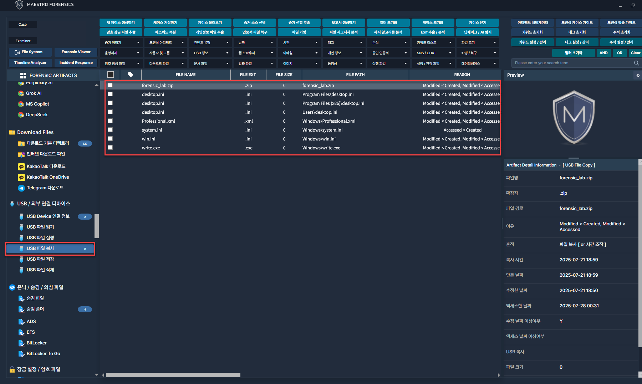The height and width of the screenshot is (384, 642).
Task: Tick the checkbox next to write.exe
Action: (x=110, y=148)
